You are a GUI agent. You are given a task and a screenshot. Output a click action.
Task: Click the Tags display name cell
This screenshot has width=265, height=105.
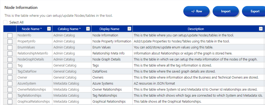point(112,65)
